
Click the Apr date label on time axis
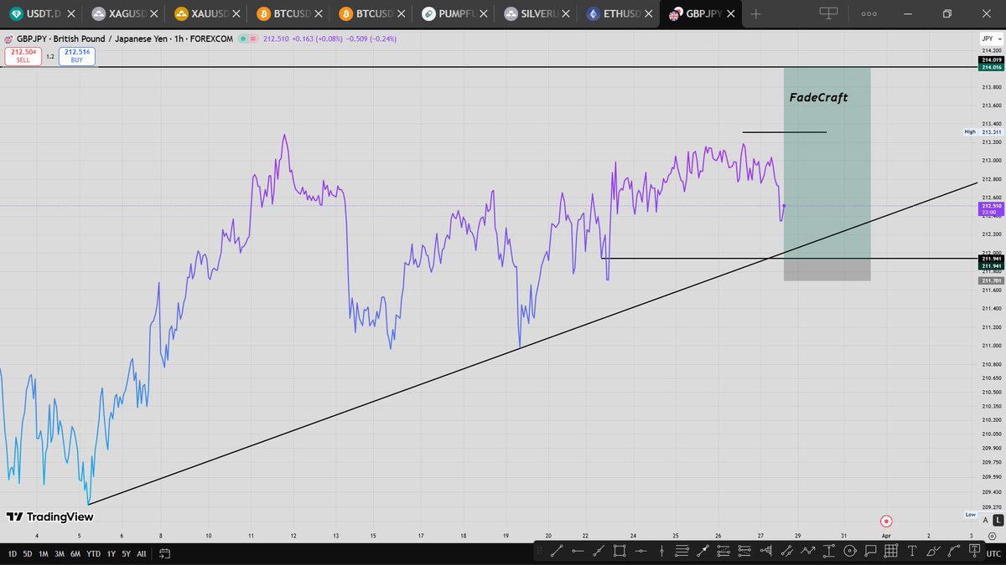pos(885,534)
